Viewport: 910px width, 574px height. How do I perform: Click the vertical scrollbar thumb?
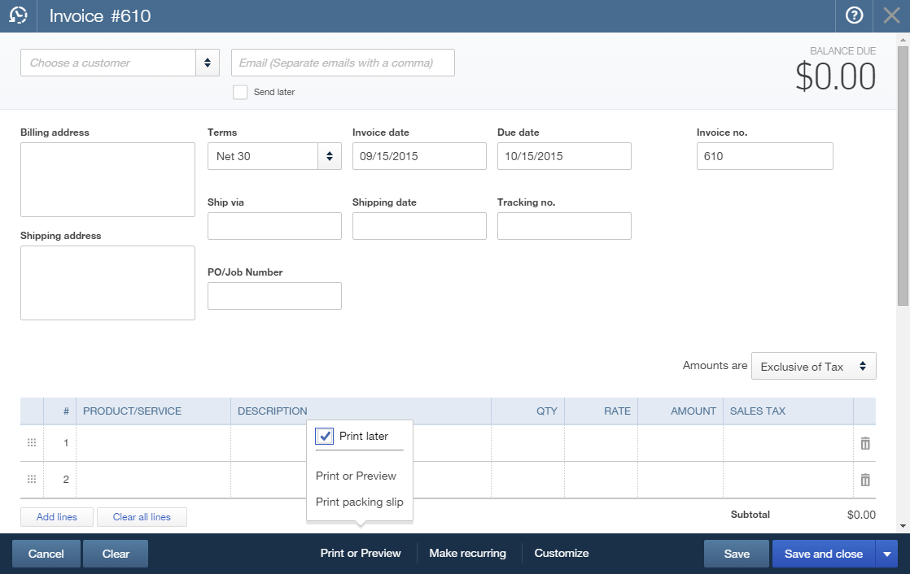[x=903, y=176]
